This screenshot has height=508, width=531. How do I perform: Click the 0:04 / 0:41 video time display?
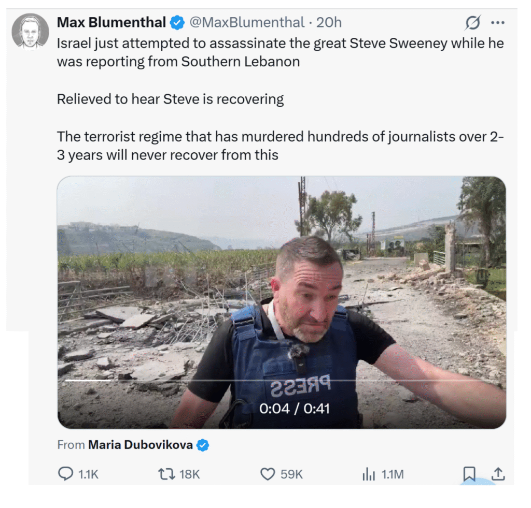294,408
